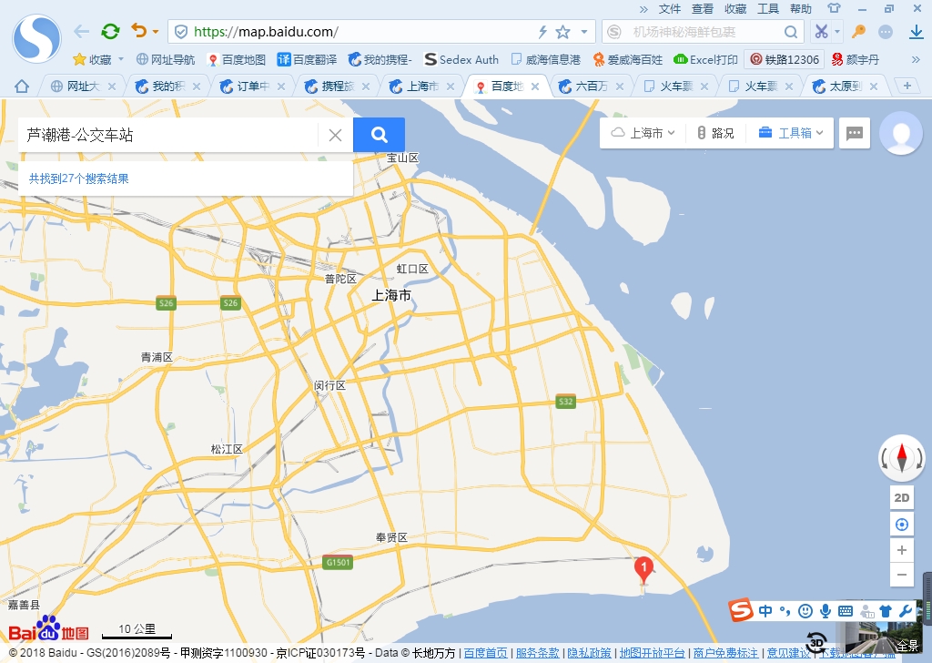Click the Sogou browser logo avatar
The width and height of the screenshot is (932, 663).
[36, 38]
